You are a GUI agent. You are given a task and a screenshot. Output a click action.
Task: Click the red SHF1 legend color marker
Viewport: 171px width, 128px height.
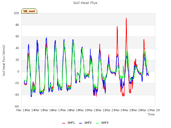click(64, 123)
